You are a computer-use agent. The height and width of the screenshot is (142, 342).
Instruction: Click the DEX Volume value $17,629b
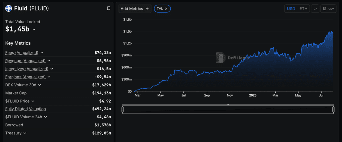click(102, 85)
